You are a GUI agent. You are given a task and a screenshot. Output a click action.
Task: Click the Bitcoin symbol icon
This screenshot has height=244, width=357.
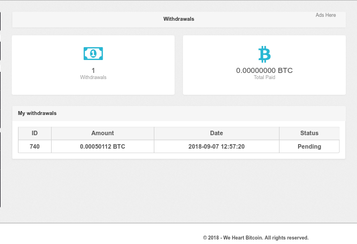264,54
